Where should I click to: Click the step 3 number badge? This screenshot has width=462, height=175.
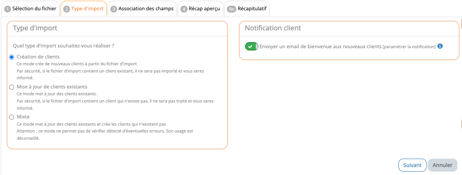click(113, 9)
